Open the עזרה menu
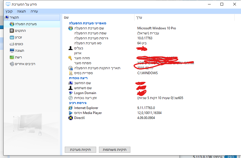 tap(34, 11)
